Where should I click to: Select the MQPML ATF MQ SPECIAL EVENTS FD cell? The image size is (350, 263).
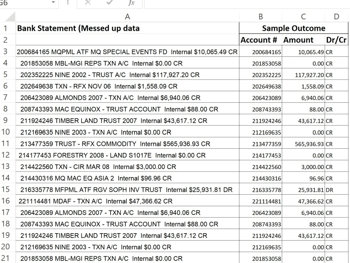[127, 51]
